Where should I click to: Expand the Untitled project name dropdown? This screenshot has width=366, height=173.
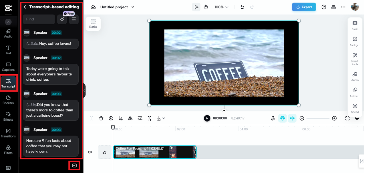[x=133, y=7]
